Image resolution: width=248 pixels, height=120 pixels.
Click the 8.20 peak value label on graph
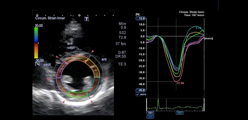click(199, 28)
